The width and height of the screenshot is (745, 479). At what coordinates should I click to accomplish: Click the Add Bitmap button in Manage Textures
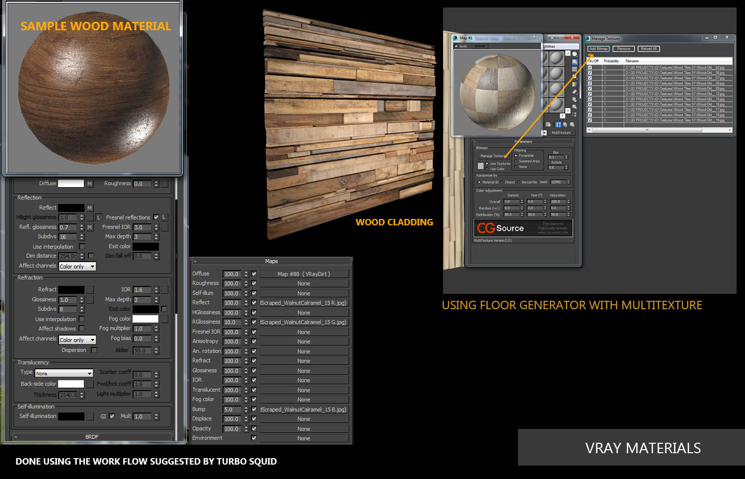(x=598, y=49)
